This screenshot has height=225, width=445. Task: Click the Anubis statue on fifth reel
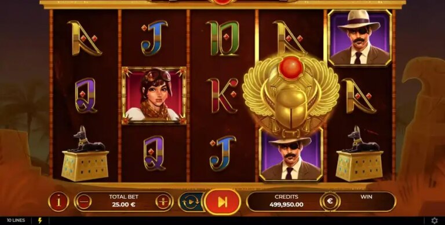click(359, 153)
